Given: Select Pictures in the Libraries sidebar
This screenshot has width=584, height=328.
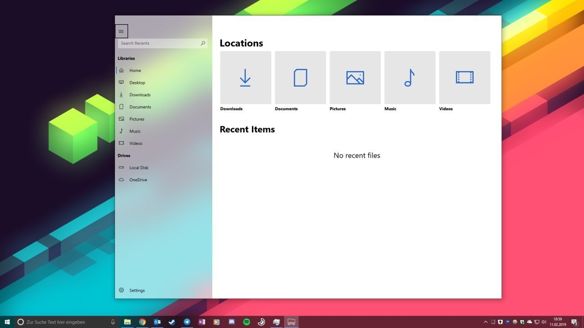Looking at the screenshot, I should 137,119.
